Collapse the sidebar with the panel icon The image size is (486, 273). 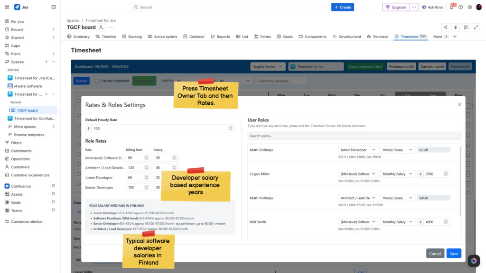tap(54, 7)
